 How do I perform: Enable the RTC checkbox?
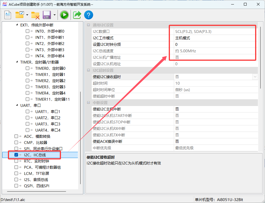16,161
